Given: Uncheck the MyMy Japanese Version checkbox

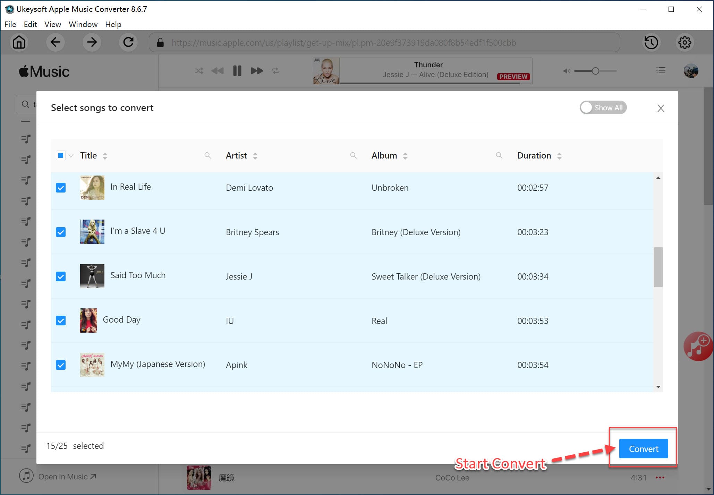Looking at the screenshot, I should [x=61, y=364].
